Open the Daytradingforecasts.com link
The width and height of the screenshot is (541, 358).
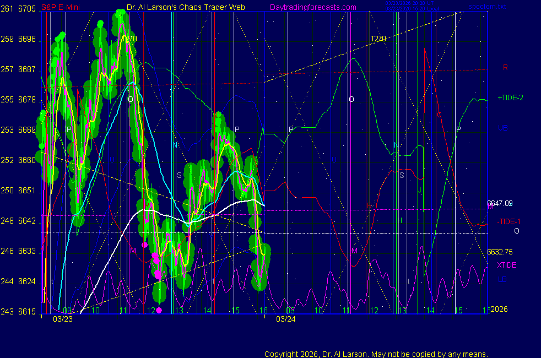coord(312,8)
